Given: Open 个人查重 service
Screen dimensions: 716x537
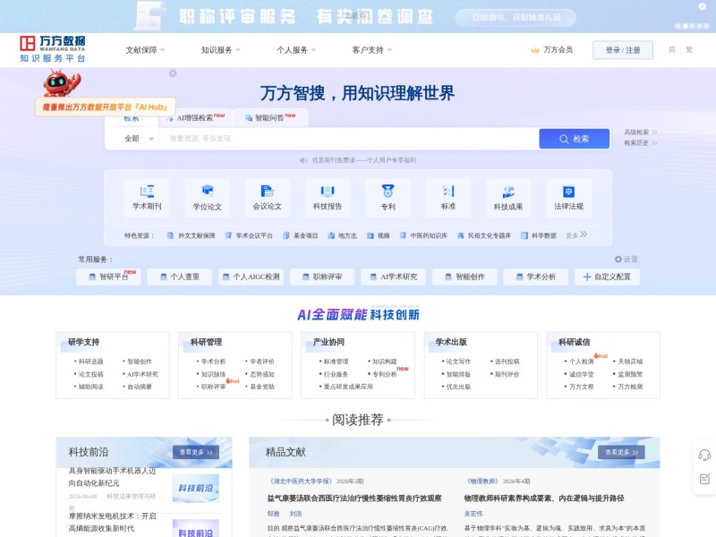Looking at the screenshot, I should 180,277.
